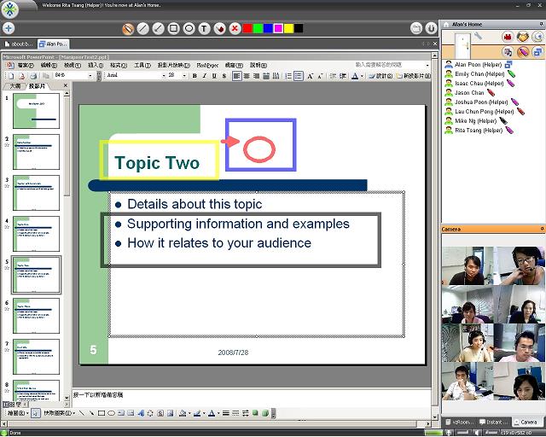Image resolution: width=546 pixels, height=437 pixels.
Task: Select the ellipse annotation tool
Action: click(189, 28)
